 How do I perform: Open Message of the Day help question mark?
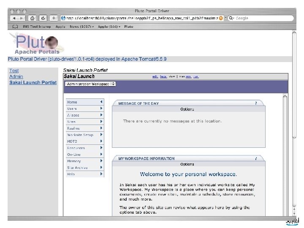point(256,103)
